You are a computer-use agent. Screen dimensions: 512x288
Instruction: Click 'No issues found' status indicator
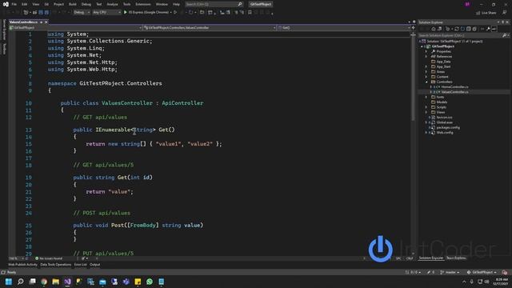point(49,258)
